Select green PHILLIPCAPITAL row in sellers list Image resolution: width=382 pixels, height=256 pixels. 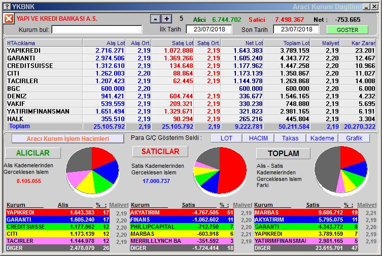(x=182, y=227)
